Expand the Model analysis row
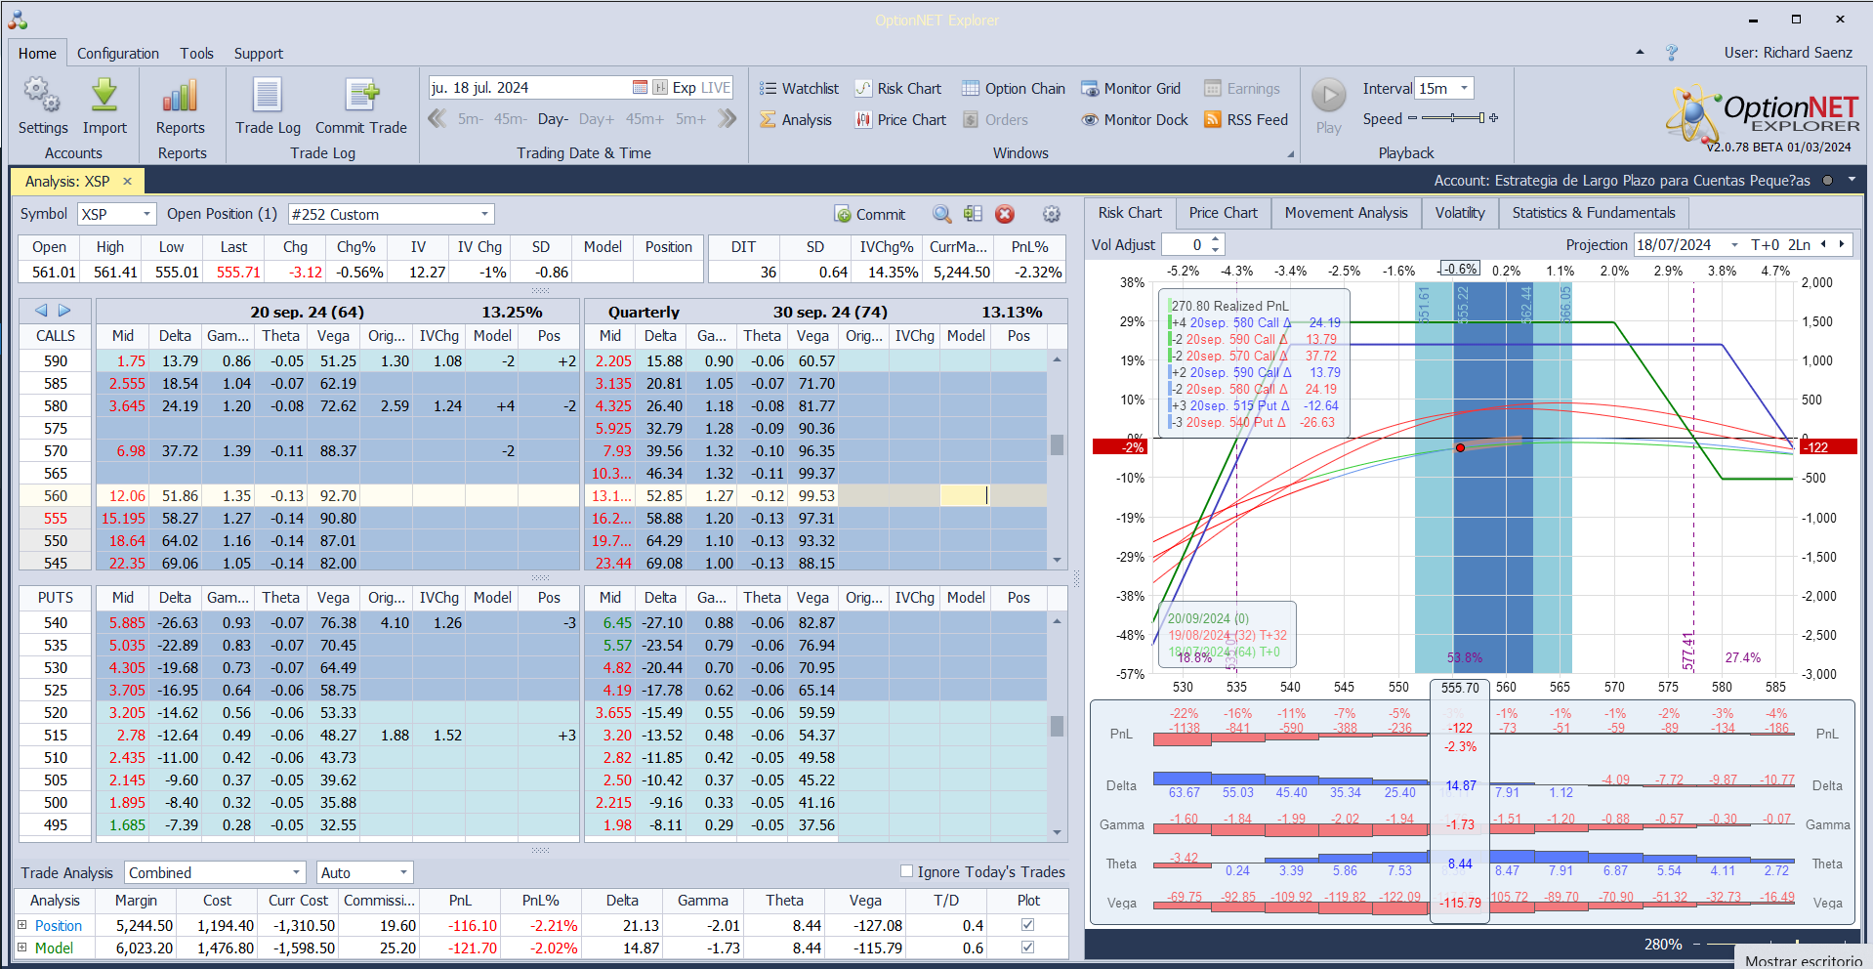Screen dimensions: 1873x969 22,947
